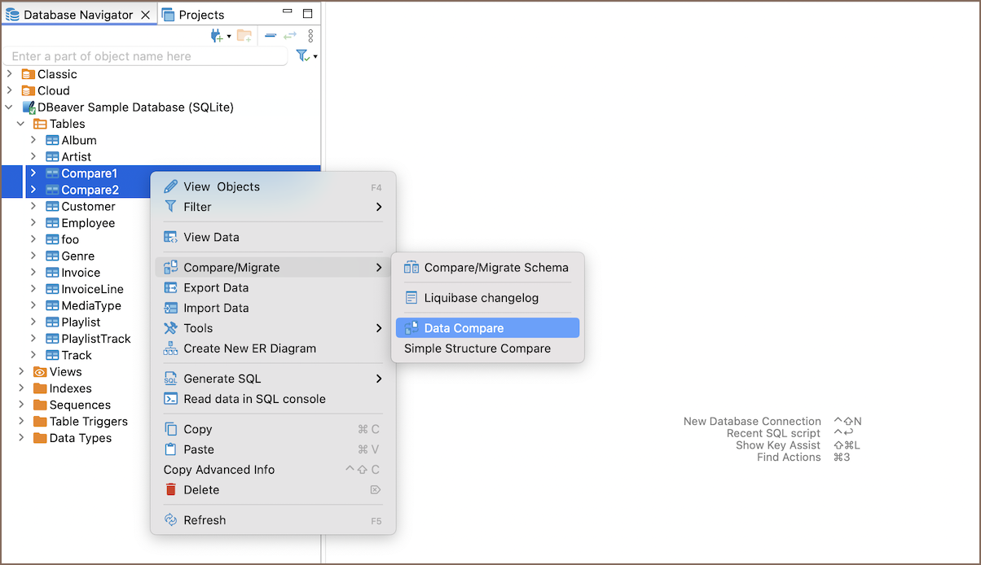Image resolution: width=981 pixels, height=565 pixels.
Task: Open the filter settings dropdown arrow
Action: [315, 57]
